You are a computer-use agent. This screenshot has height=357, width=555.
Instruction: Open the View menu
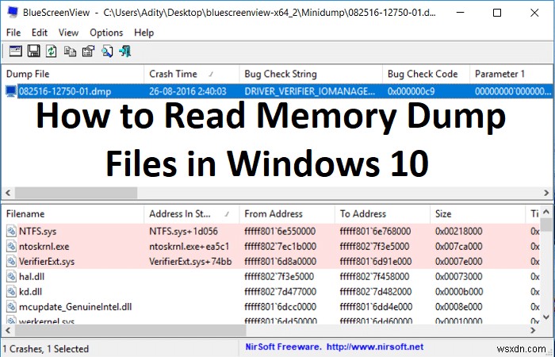click(68, 33)
